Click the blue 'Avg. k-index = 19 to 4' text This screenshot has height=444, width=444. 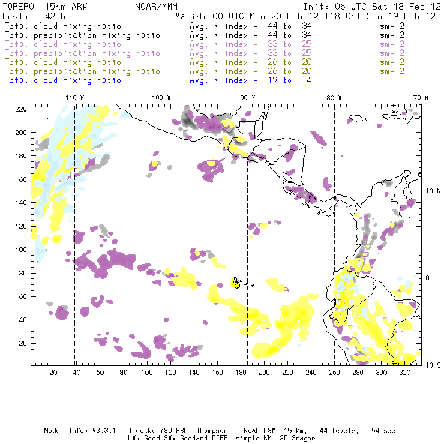click(251, 80)
